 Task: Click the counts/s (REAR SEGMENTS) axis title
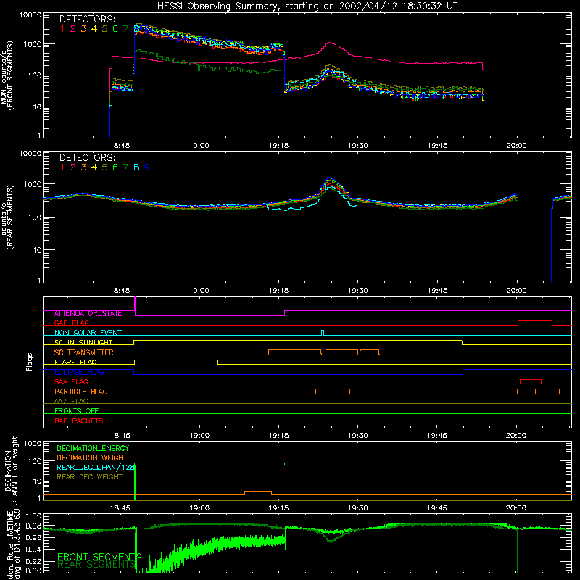coord(7,217)
